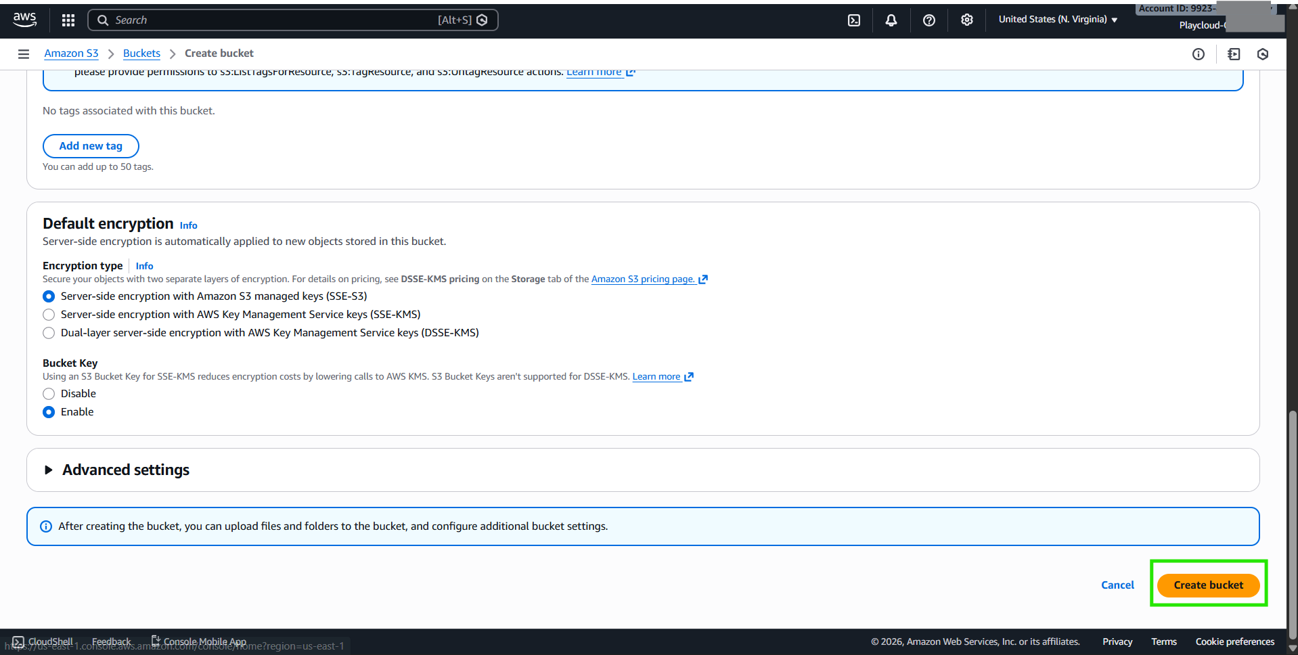
Task: Open the settings gear in top bar
Action: coord(966,20)
